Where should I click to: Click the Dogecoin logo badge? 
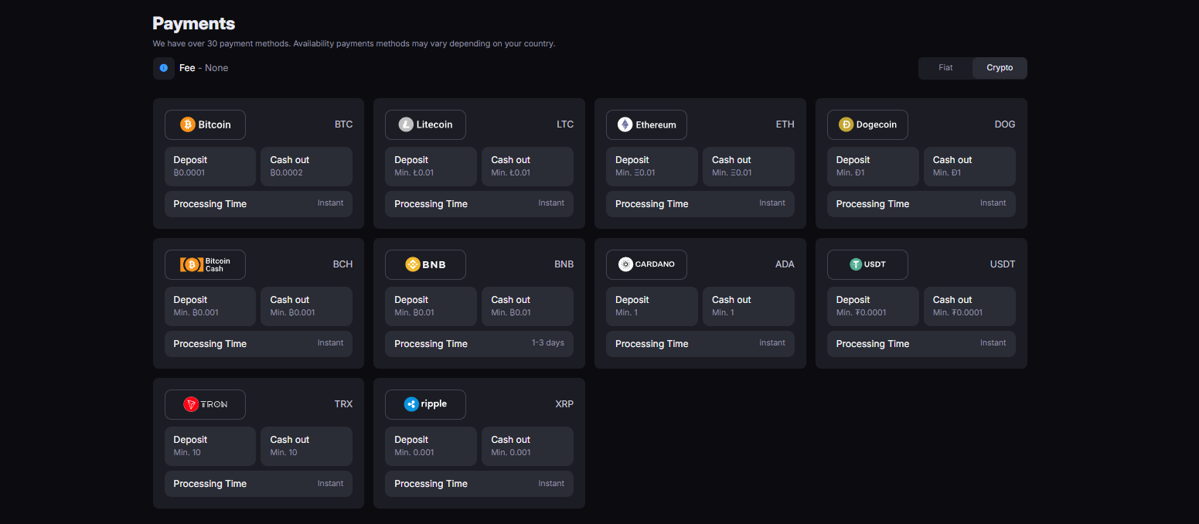coord(867,124)
